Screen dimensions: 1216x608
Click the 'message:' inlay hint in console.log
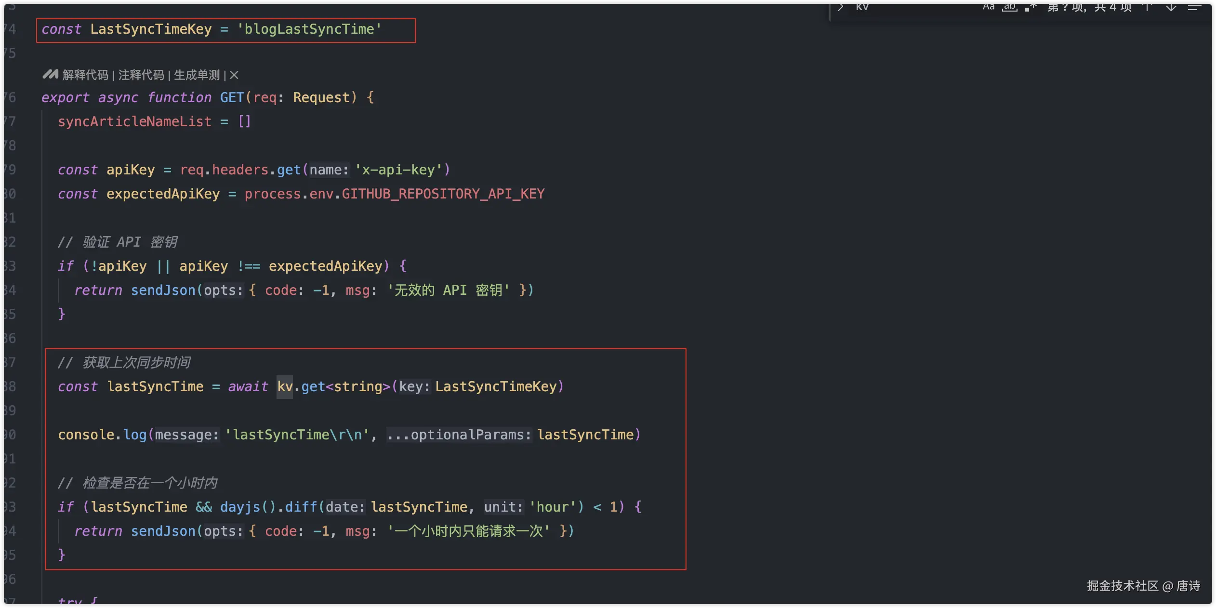(187, 435)
